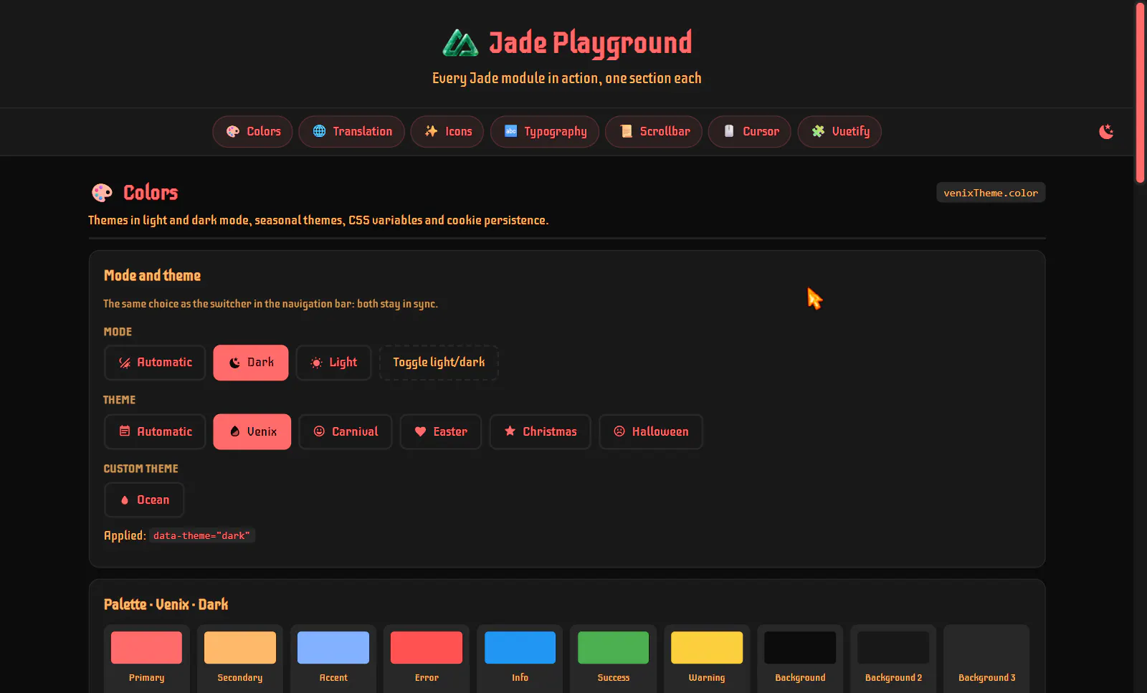This screenshot has width=1147, height=693.
Task: Apply the Carnival theme
Action: 346,431
